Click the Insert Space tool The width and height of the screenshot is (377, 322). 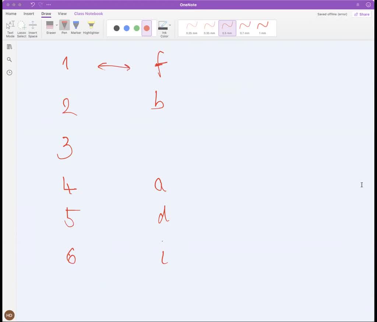pyautogui.click(x=33, y=29)
